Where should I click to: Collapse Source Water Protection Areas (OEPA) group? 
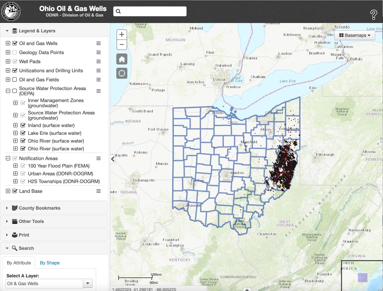(x=8, y=91)
